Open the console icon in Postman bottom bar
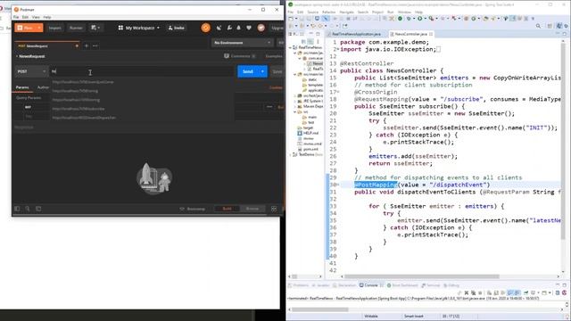 (x=38, y=209)
